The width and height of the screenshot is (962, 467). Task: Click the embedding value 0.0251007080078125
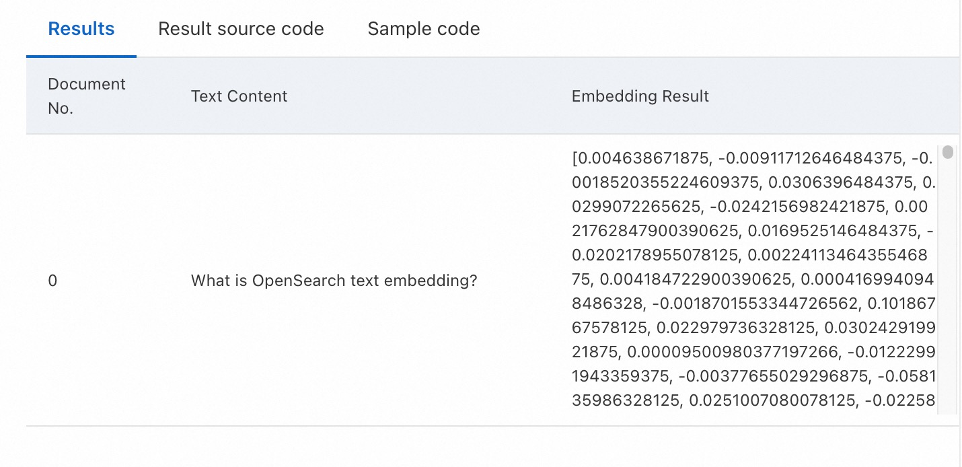[768, 401]
